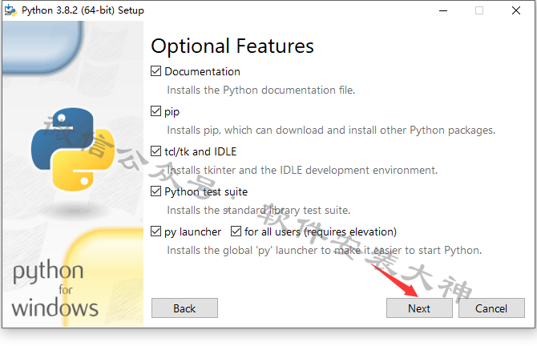Viewport: 537px width, 346px height.
Task: Click the Optional Features heading
Action: click(x=232, y=46)
